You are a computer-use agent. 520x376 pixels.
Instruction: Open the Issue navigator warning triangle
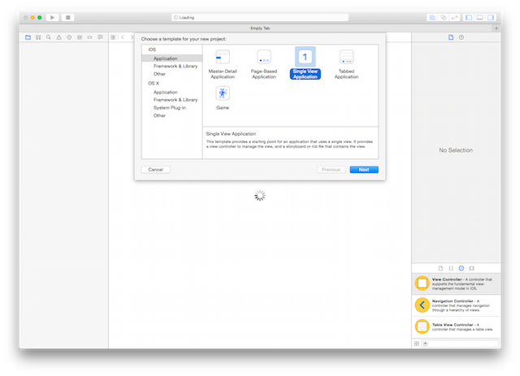[x=59, y=37]
